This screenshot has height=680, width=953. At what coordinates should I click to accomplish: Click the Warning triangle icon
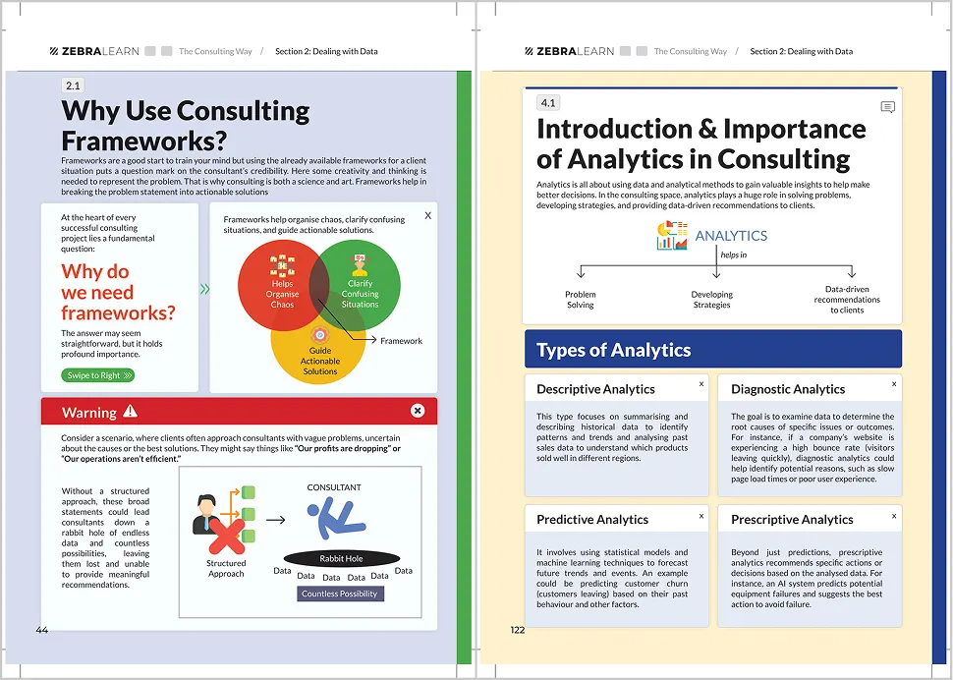(130, 412)
